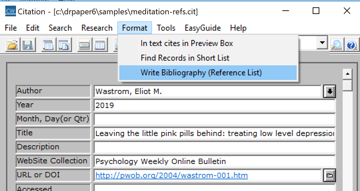Open the EasyGuide menu
This screenshot has height=191, width=360.
(203, 28)
